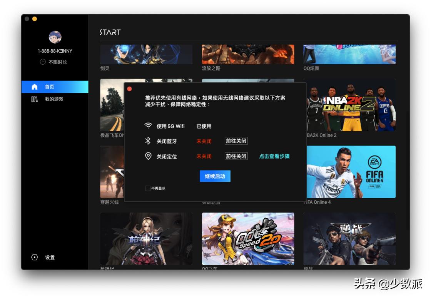
Task: Click the 设置 gear icon
Action: tap(34, 257)
